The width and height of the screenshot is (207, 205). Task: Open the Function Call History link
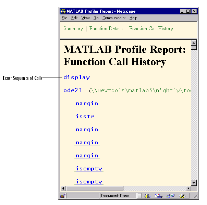(x=151, y=28)
